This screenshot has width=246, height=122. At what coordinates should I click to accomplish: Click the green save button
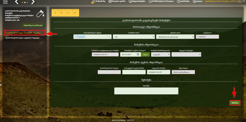click(x=235, y=103)
